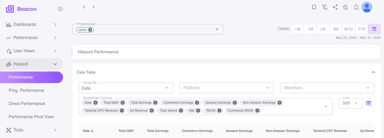The width and height of the screenshot is (384, 138).
Task: Remove the Commerce ROAS column chip
Action: (257, 111)
